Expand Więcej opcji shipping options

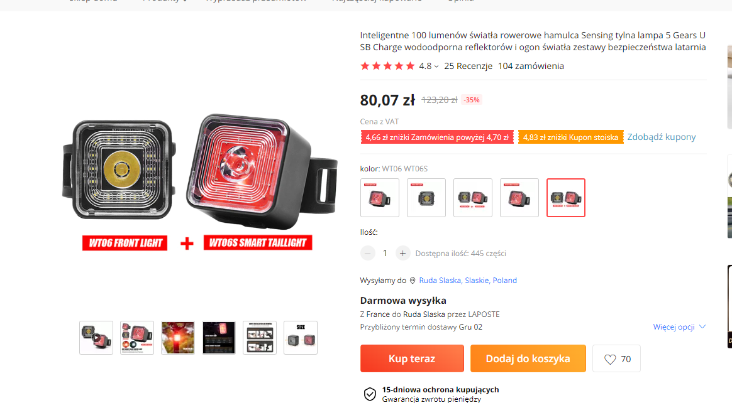coord(679,327)
